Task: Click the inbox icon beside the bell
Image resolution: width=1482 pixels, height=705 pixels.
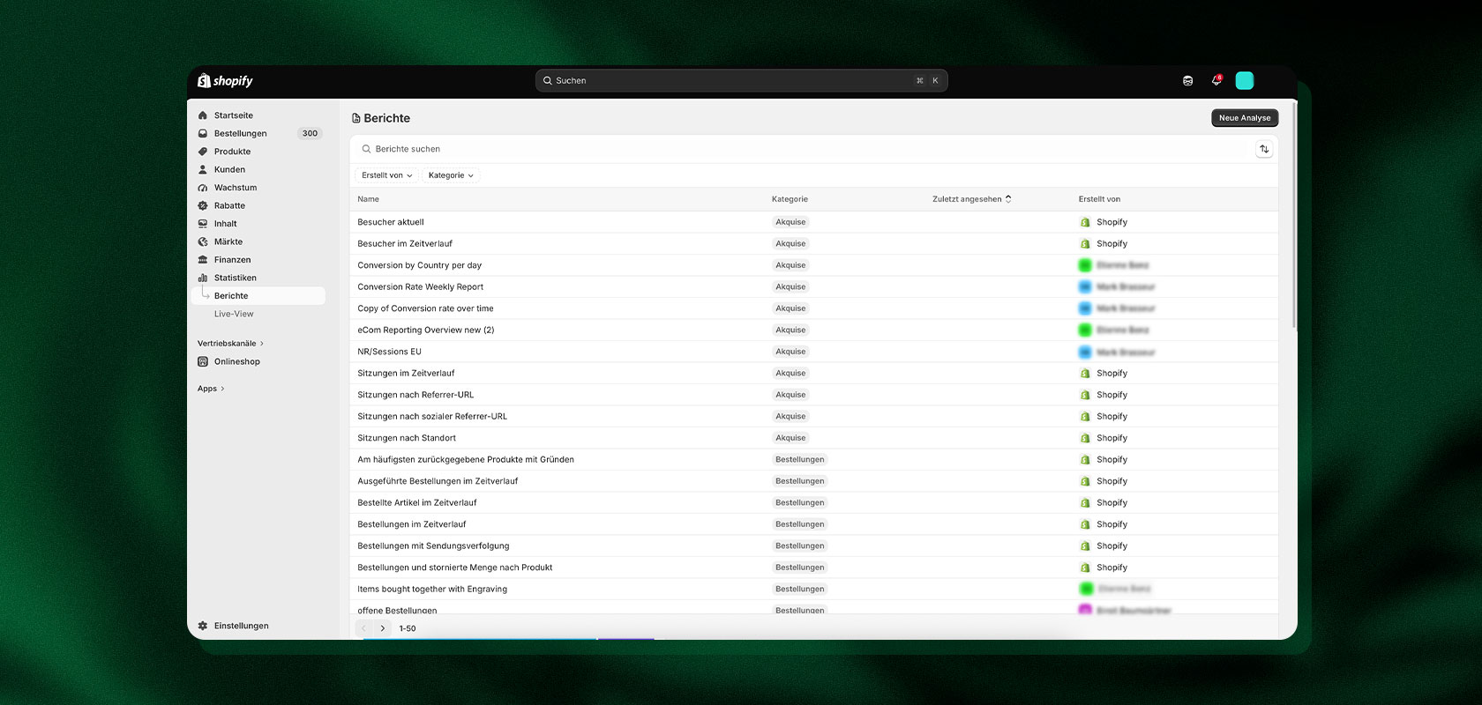Action: click(1188, 81)
